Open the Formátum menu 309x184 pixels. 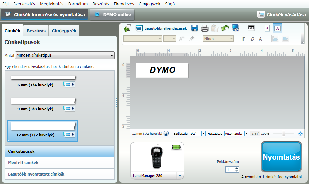[78, 4]
